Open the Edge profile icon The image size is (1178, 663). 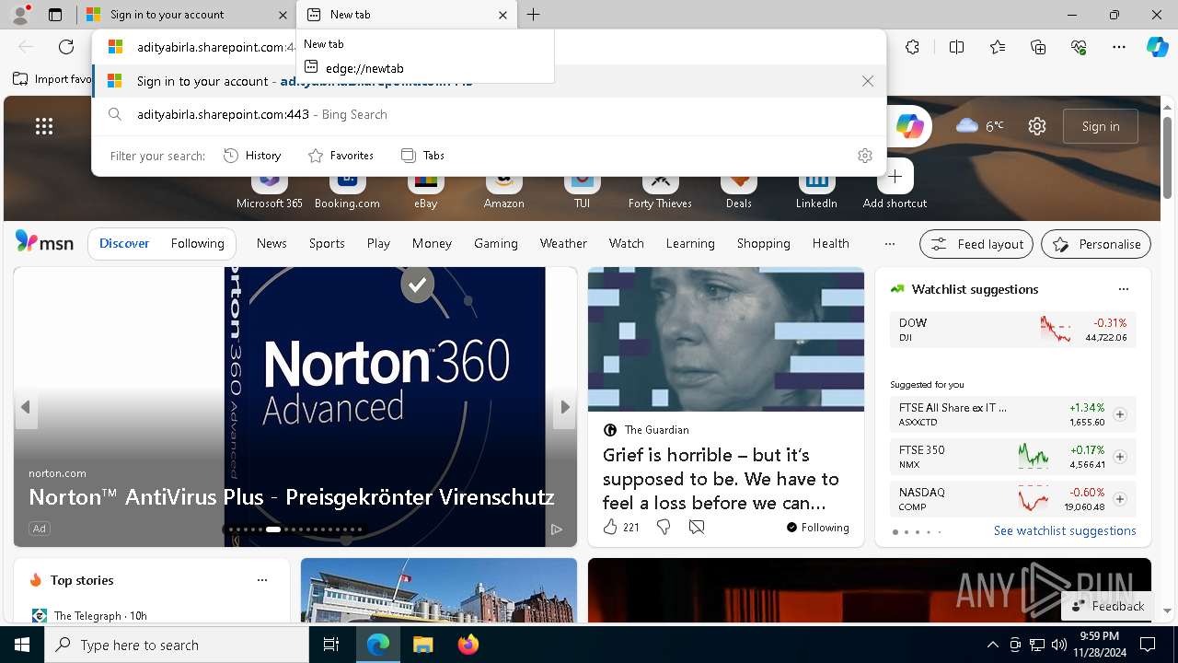coord(19,14)
